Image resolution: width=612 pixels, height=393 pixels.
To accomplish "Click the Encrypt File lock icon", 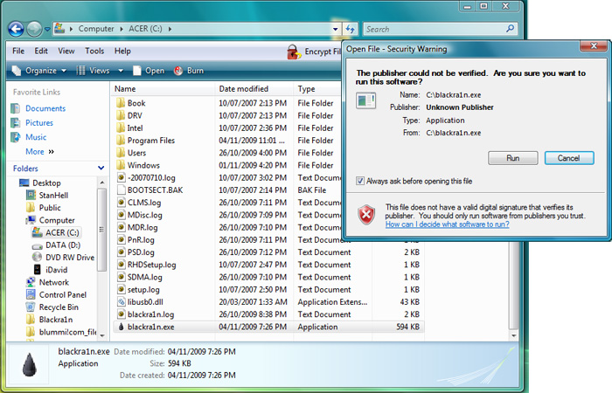I will pyautogui.click(x=294, y=52).
